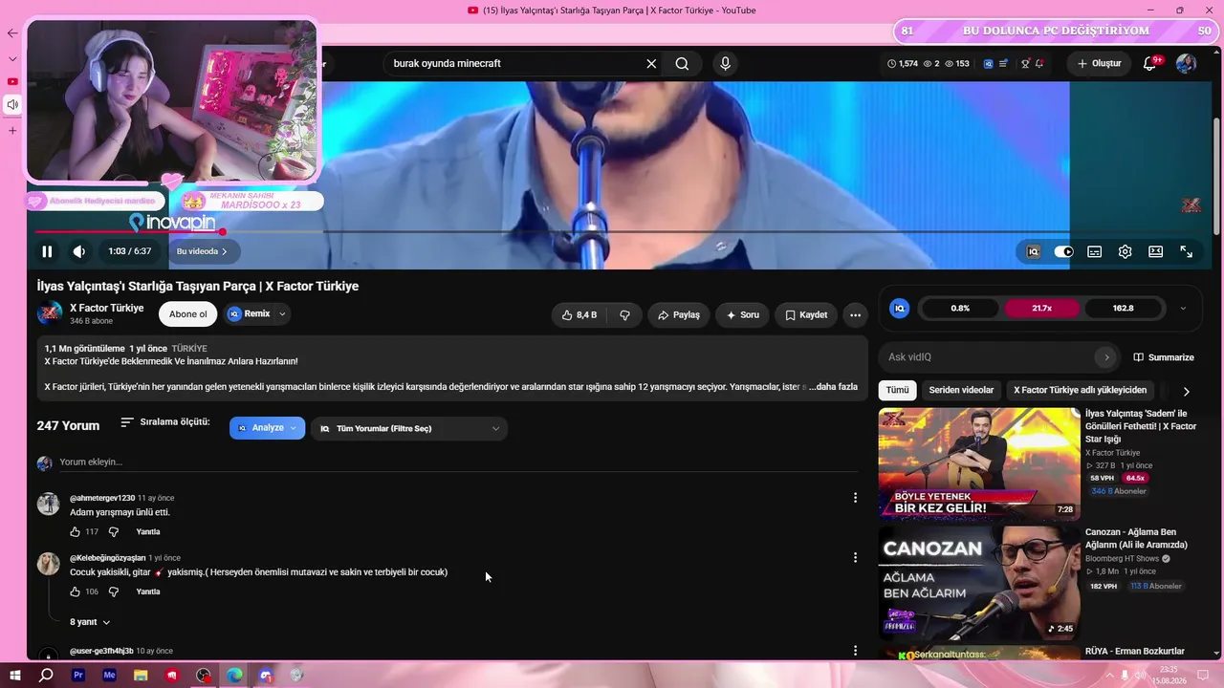Open the account avatar menu
Viewport: 1224px width, 688px height.
coord(1186,64)
